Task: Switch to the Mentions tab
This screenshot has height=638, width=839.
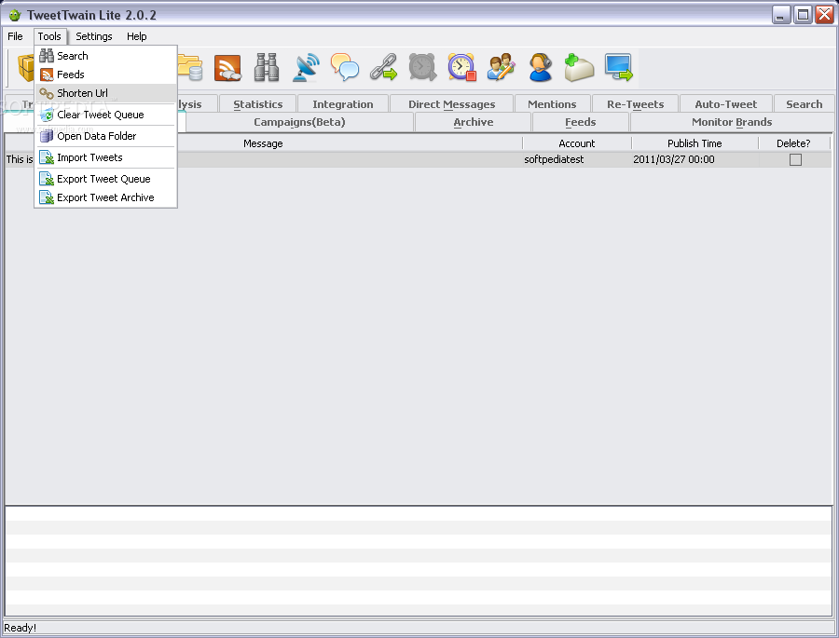Action: [552, 104]
